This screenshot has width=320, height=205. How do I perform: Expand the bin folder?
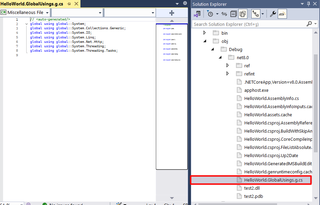tap(204, 33)
